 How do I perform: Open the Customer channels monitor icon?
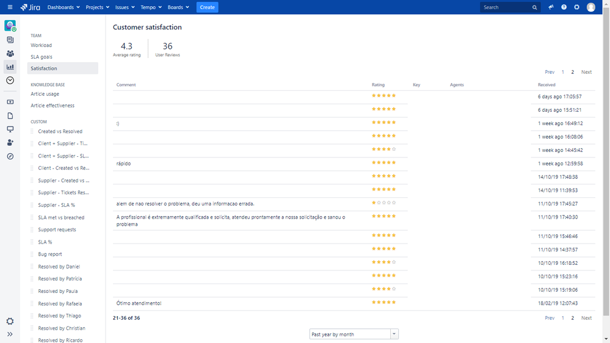click(10, 129)
